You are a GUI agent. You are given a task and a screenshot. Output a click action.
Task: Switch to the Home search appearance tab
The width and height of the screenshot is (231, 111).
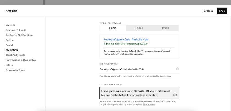[x=113, y=28]
